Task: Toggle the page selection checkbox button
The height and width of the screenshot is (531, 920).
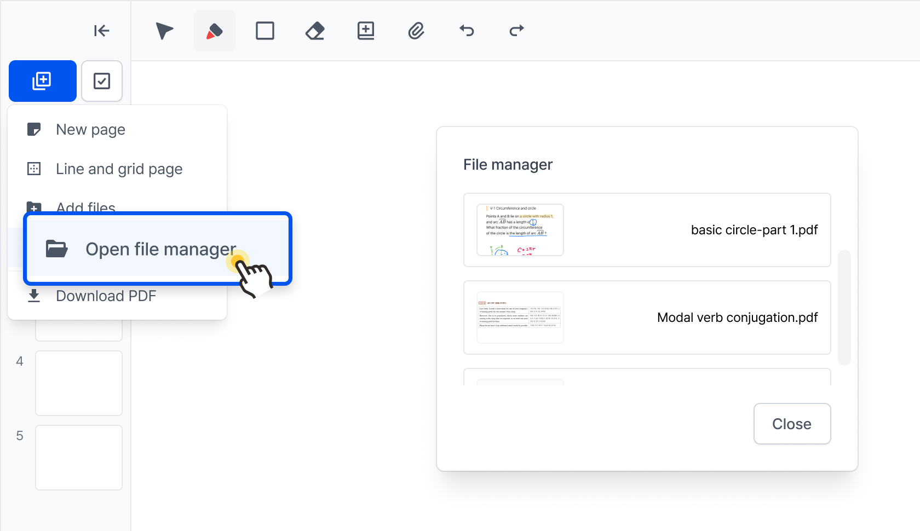Action: pyautogui.click(x=102, y=81)
